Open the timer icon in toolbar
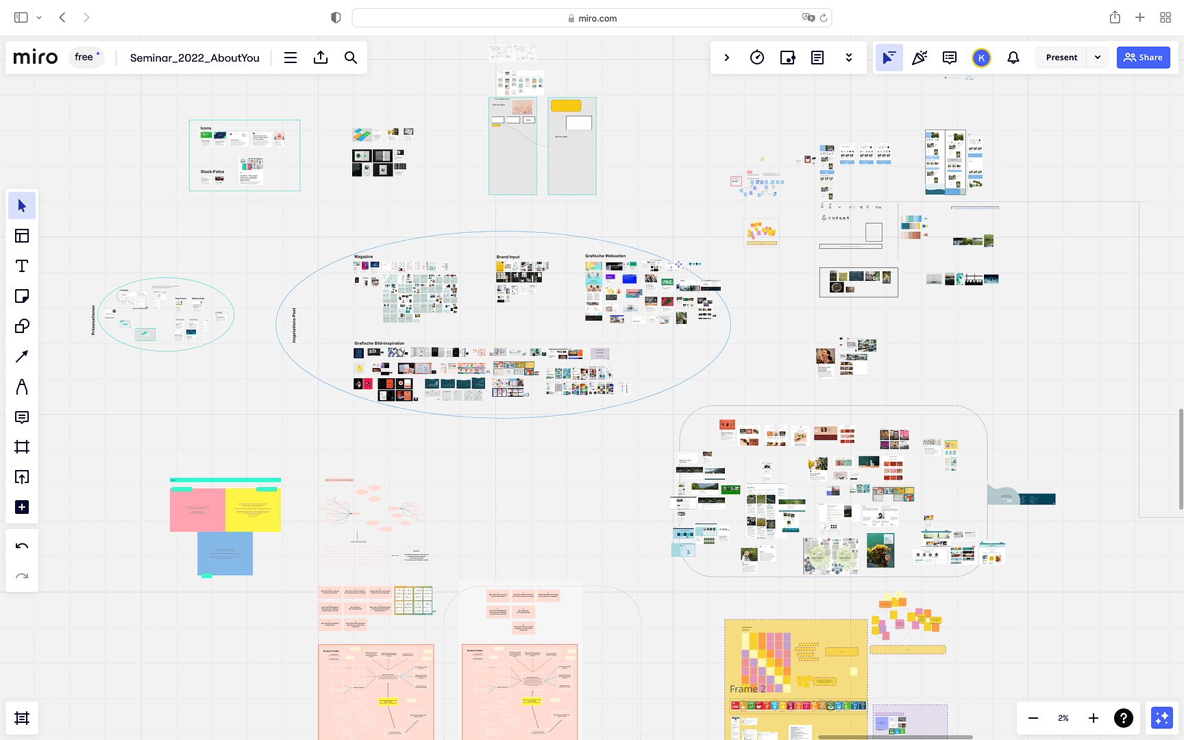This screenshot has height=740, width=1184. (x=757, y=58)
